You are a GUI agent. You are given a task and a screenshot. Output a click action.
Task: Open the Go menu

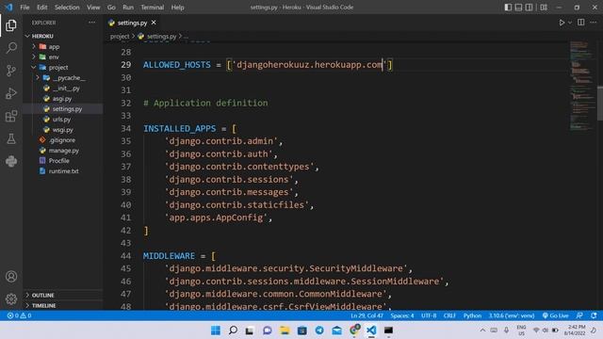coord(111,8)
